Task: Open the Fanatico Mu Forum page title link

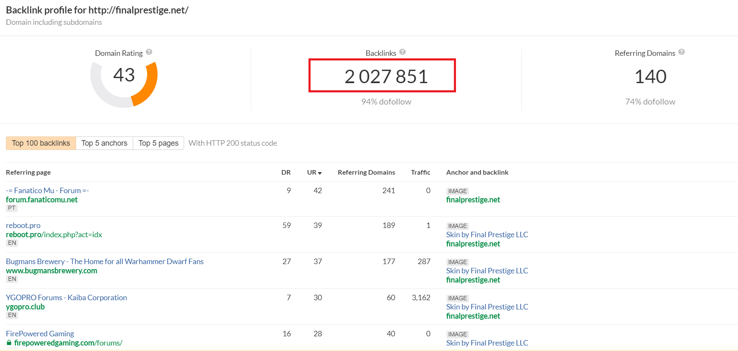Action: 47,191
